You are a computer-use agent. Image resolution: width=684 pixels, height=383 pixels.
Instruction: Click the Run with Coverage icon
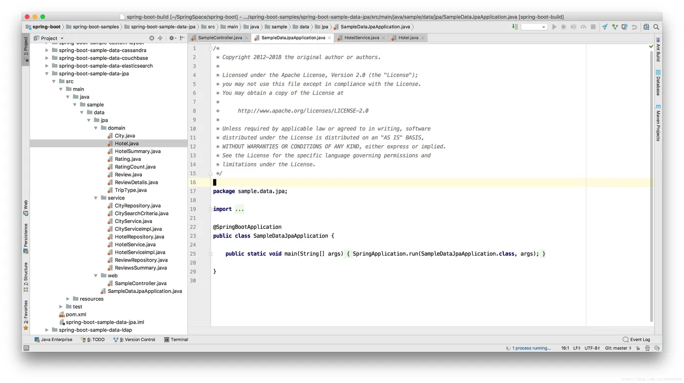coord(574,27)
